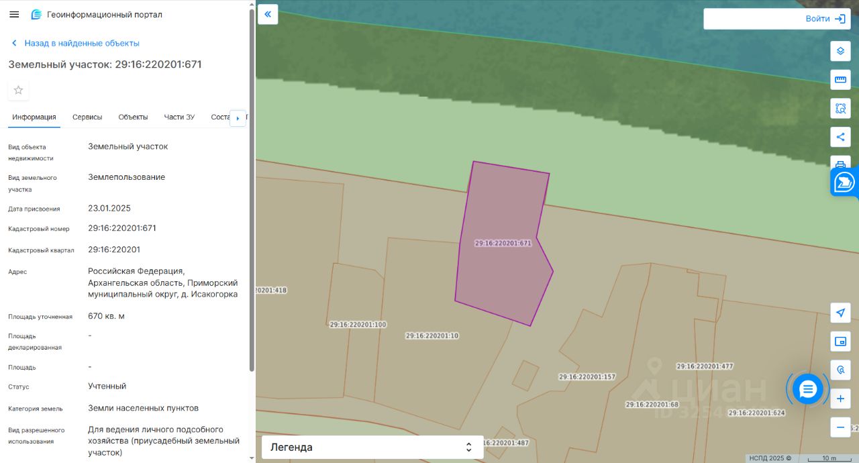
Task: Share the map via share icon
Action: [840, 137]
